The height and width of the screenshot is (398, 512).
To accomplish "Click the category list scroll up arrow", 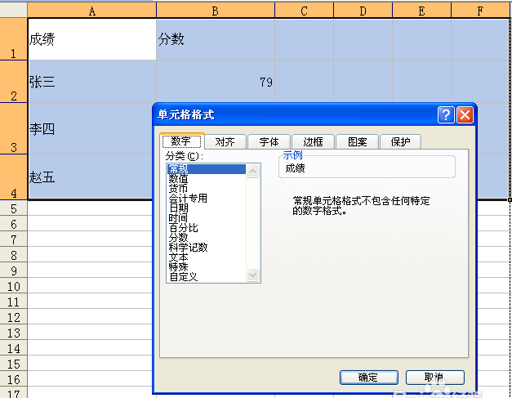I will [x=253, y=172].
